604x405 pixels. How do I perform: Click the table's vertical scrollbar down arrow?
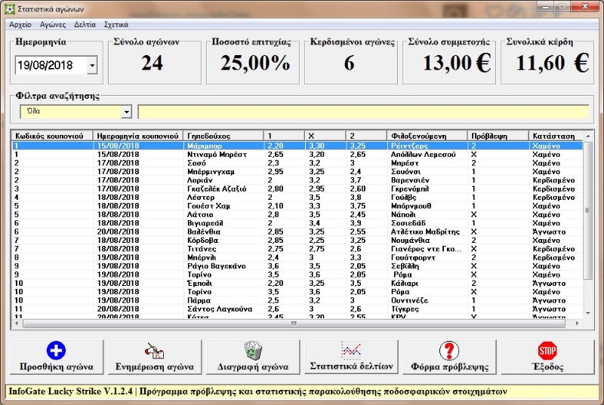(589, 311)
